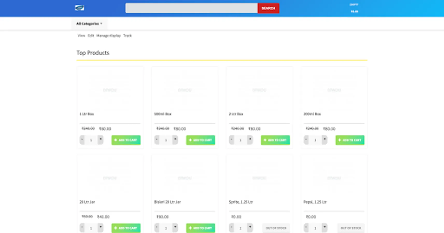Increase quantity for 20 Ltr Jar
The image size is (444, 233).
[x=101, y=228]
